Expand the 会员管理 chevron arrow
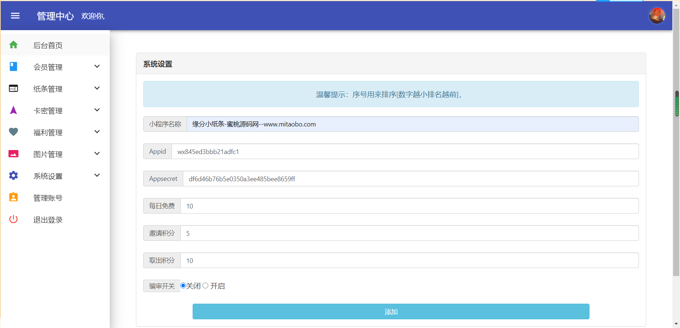This screenshot has width=680, height=328. (x=97, y=66)
